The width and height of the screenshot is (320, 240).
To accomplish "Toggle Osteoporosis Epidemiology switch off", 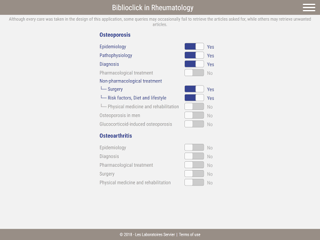I will [194, 46].
